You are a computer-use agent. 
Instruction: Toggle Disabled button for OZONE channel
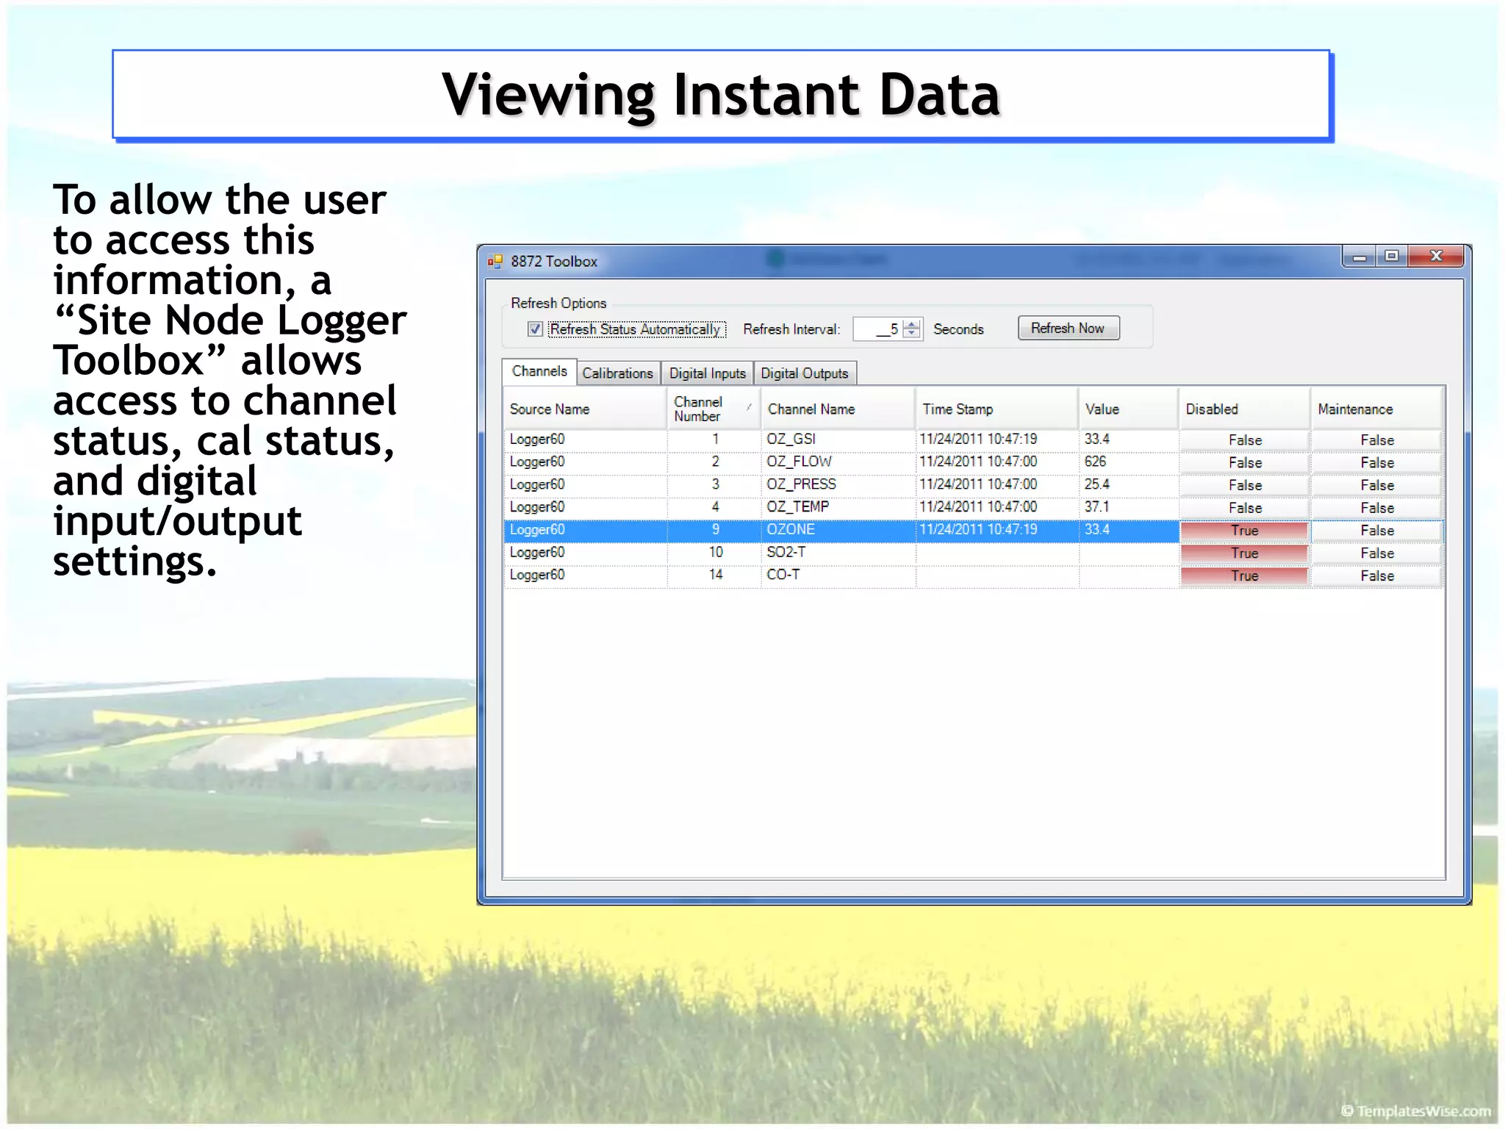[x=1244, y=531]
